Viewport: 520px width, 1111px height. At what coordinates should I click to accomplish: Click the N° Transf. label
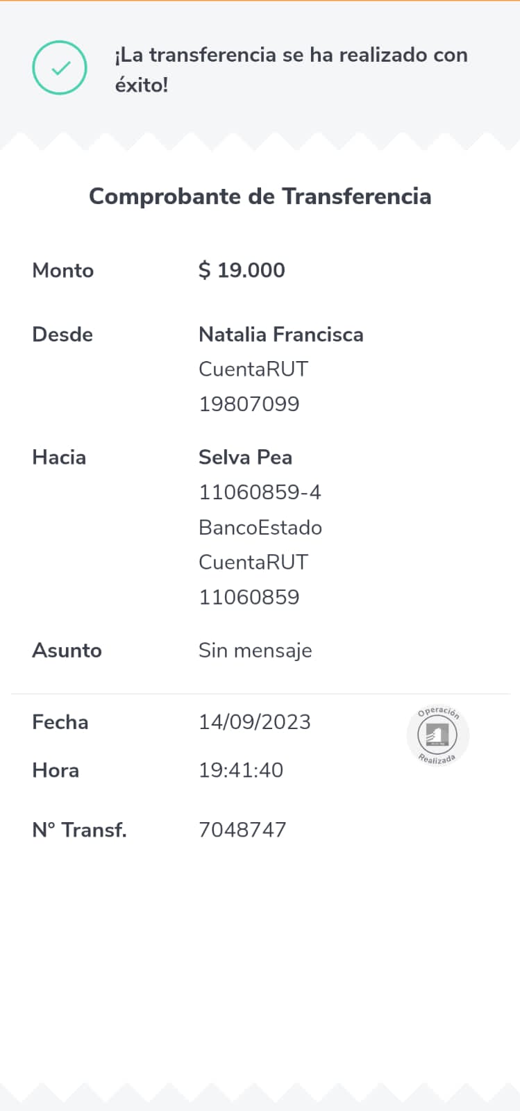(79, 830)
